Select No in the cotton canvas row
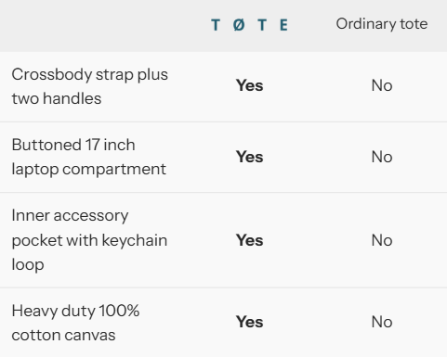Screen dimensions: 447x357 click(382, 322)
